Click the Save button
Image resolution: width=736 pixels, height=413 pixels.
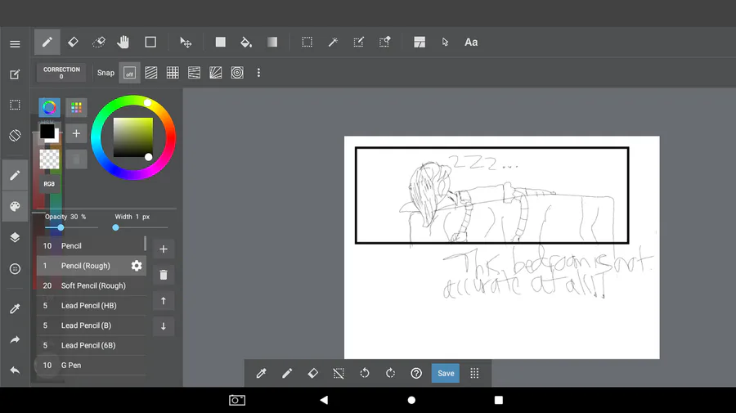[446, 373]
